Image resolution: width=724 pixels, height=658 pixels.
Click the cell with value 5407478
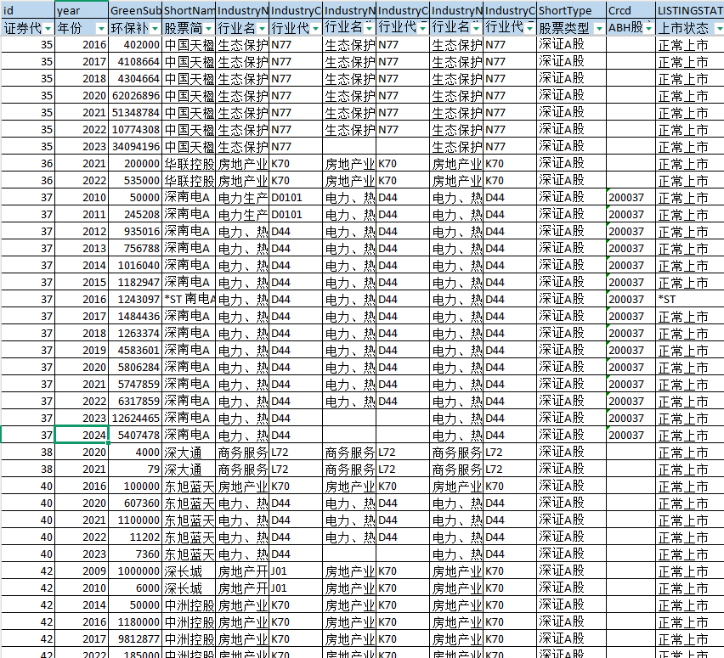[135, 436]
